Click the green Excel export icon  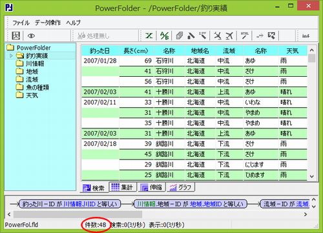point(149,35)
